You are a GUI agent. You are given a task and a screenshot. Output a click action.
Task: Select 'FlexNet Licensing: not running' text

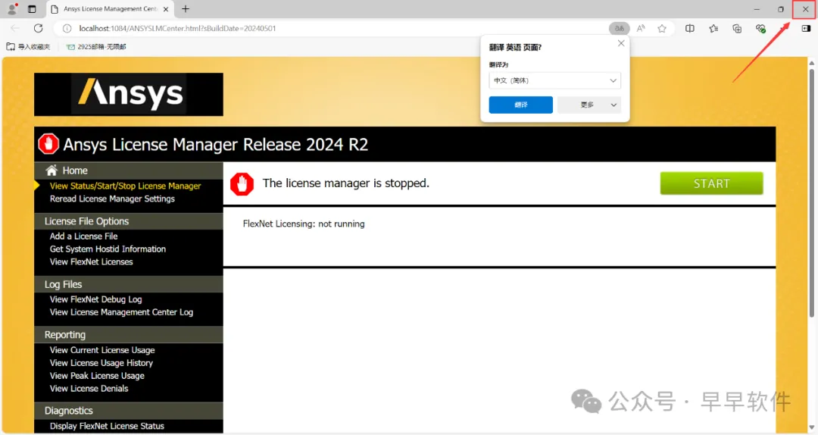pos(304,224)
